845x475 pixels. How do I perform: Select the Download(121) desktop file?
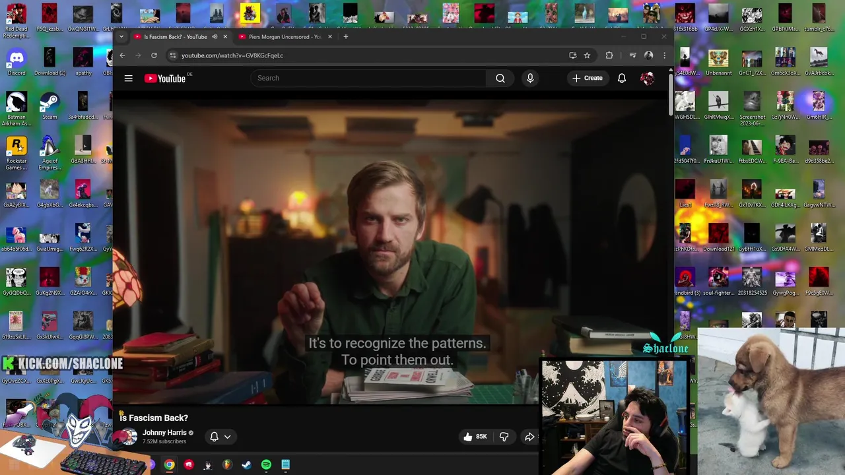coord(718,237)
